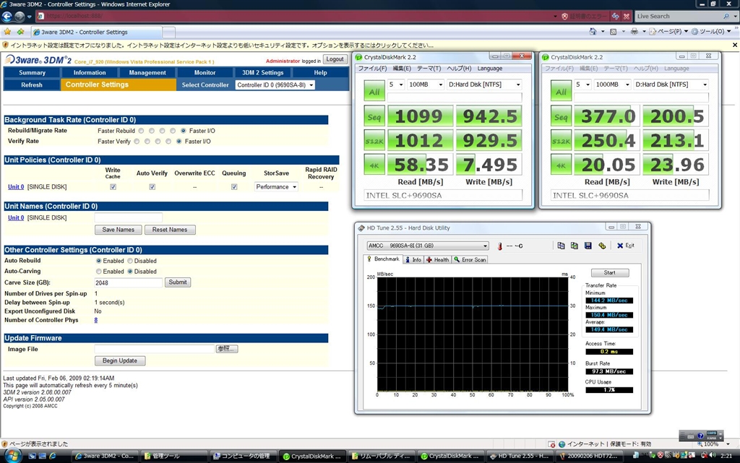
Task: Click the HD Tune save results icon
Action: point(588,246)
